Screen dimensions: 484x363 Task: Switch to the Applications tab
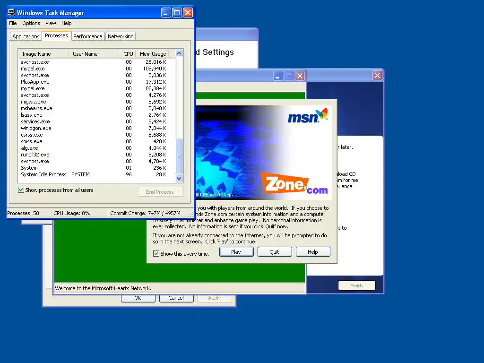[x=26, y=36]
